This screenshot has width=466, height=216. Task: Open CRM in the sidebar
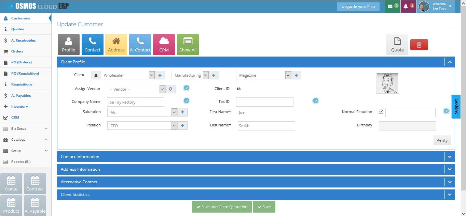tap(26, 118)
